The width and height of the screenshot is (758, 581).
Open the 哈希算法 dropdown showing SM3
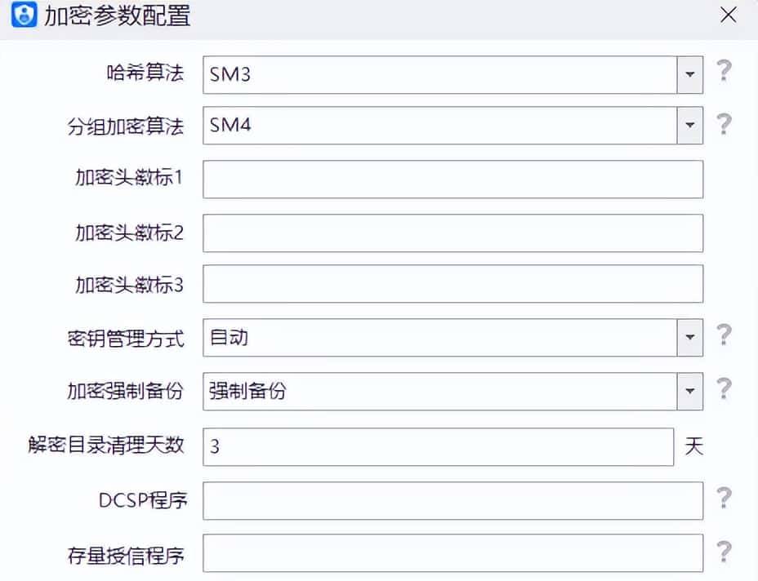(x=690, y=73)
